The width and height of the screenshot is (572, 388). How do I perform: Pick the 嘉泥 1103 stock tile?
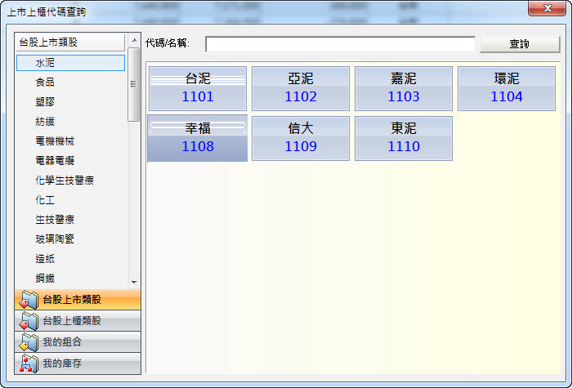[x=404, y=88]
